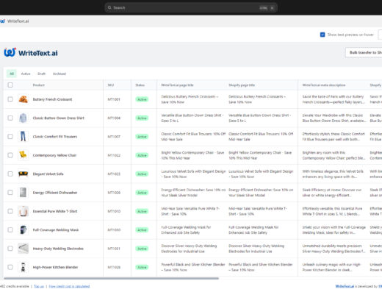Screen dimensions: 382x292
Task: Click WriteText.ai page title for Contemporary Yellow Chair
Action: click(x=192, y=155)
